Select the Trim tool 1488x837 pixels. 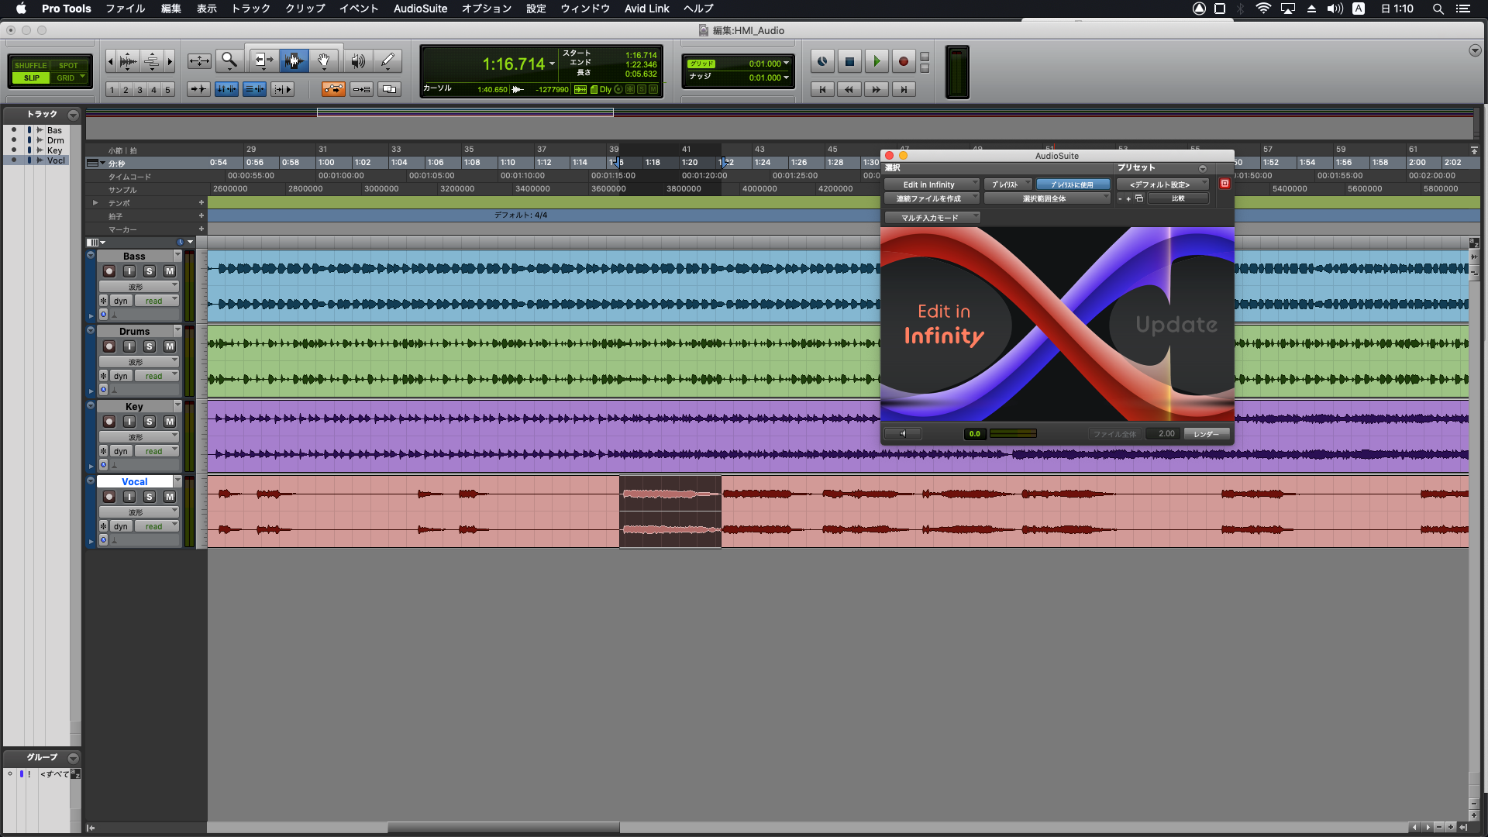[x=263, y=60]
